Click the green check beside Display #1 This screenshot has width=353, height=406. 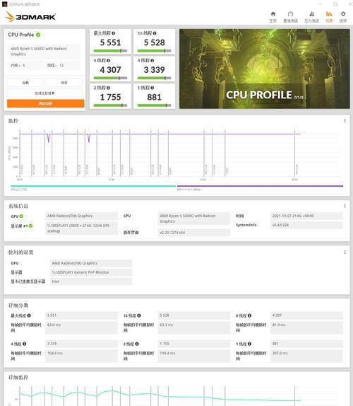tap(30, 226)
